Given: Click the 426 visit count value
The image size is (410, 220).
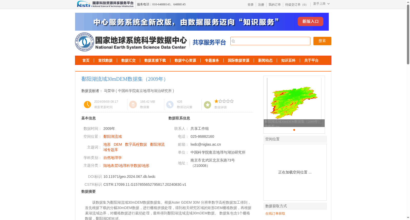Looking at the screenshot, I should point(180,102).
